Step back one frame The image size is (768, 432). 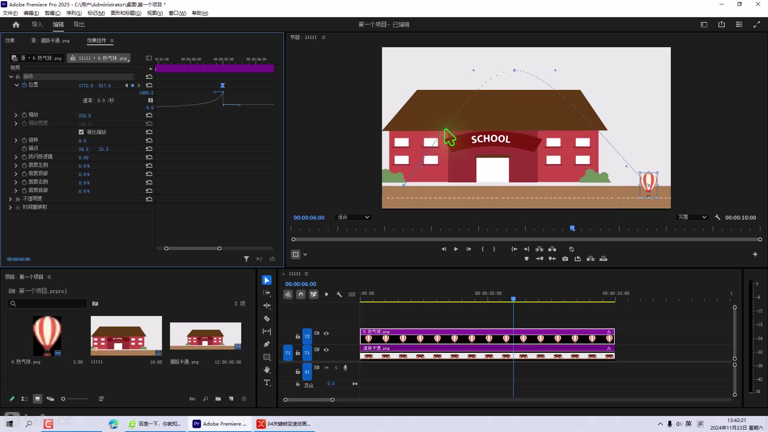point(444,249)
